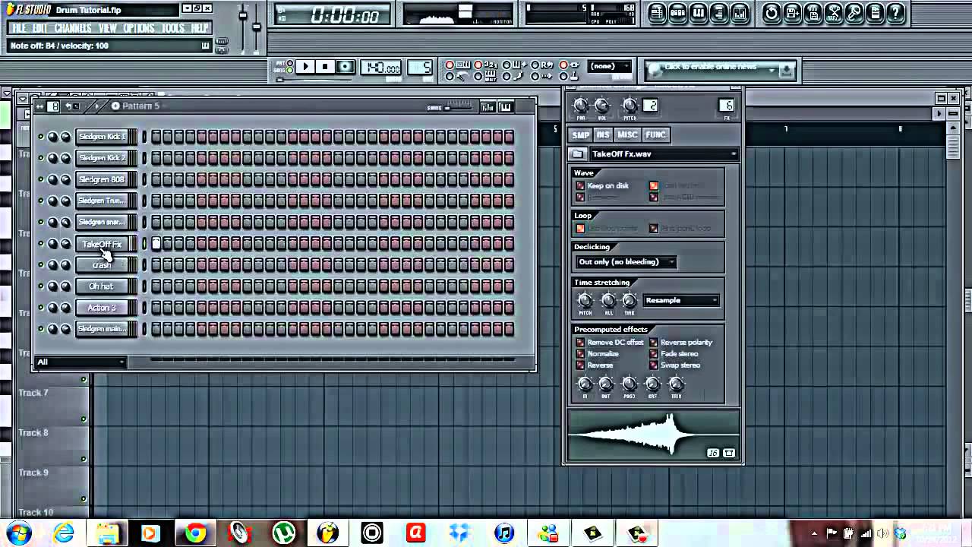The image size is (972, 547).
Task: Click the Save new version disk icon
Action: [x=792, y=12]
